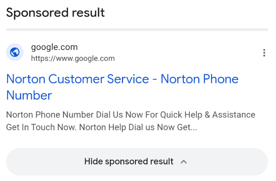Click the 'Hide sponsored result' label text
The width and height of the screenshot is (276, 181).
129,161
